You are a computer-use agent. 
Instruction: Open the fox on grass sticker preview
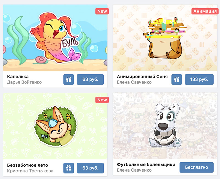click(x=55, y=126)
